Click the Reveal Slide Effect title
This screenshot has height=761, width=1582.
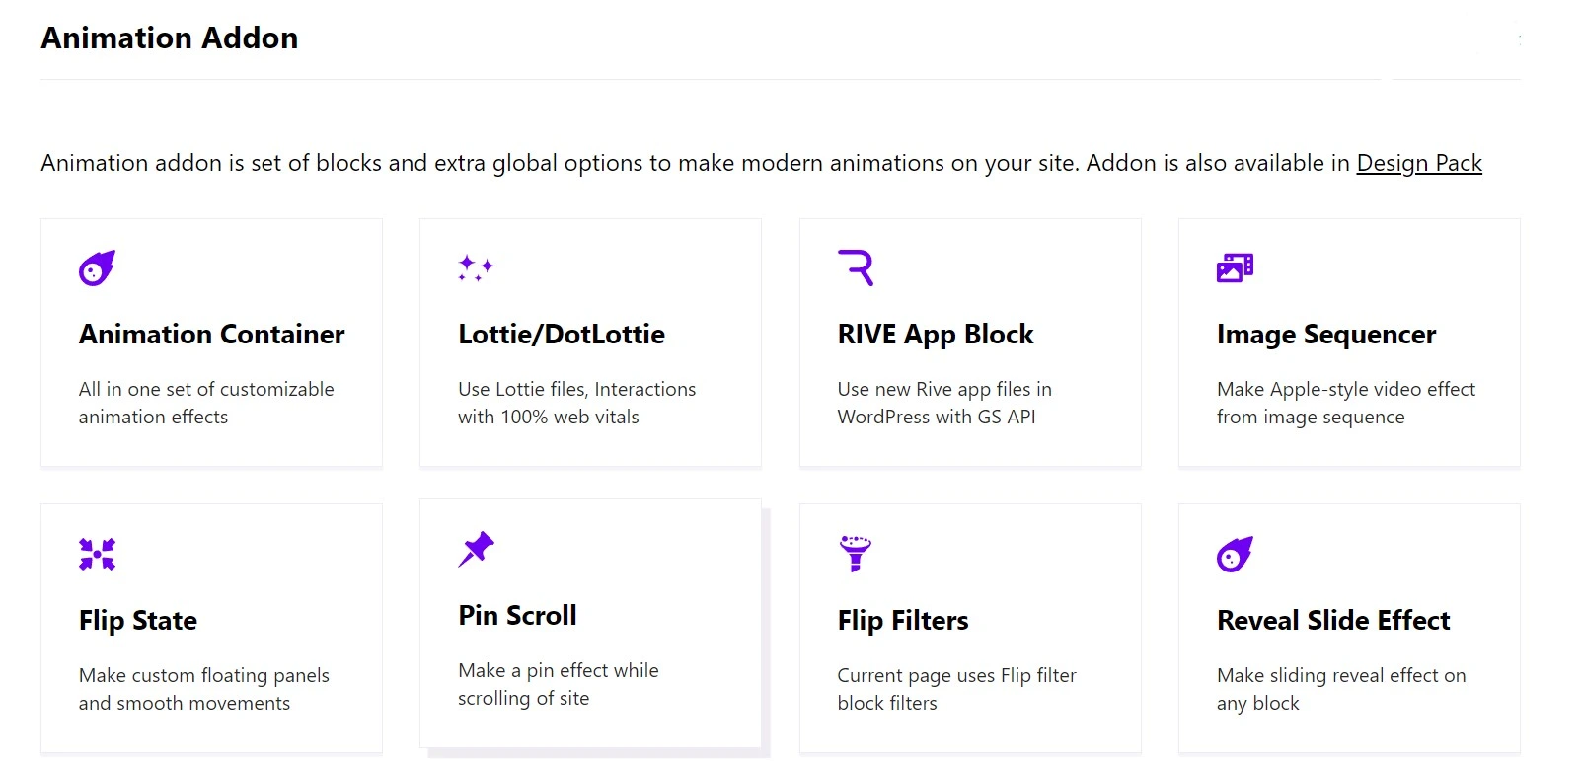click(x=1333, y=621)
